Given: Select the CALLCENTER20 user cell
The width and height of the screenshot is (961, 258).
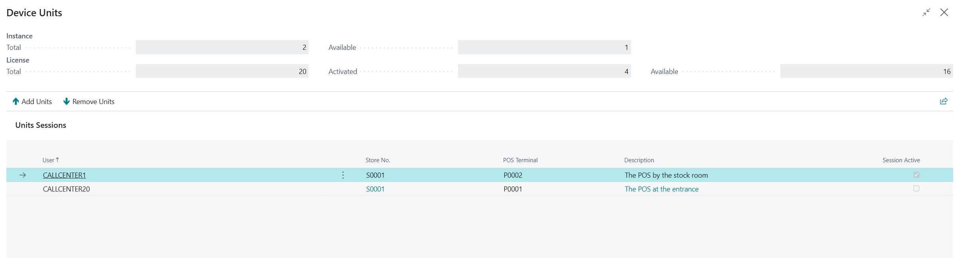Looking at the screenshot, I should 66,189.
